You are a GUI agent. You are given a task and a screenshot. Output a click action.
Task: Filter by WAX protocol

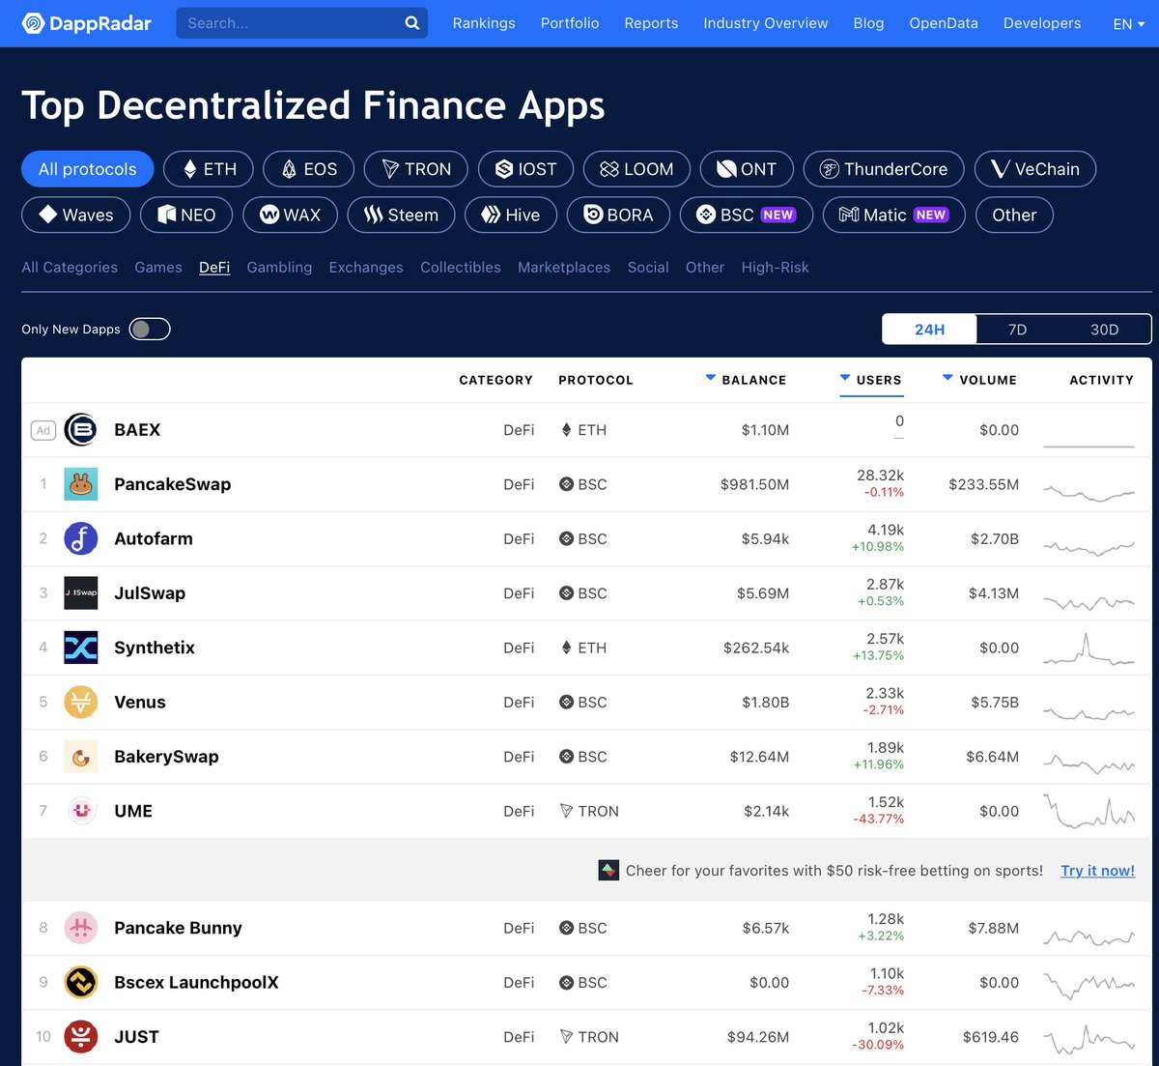290,215
